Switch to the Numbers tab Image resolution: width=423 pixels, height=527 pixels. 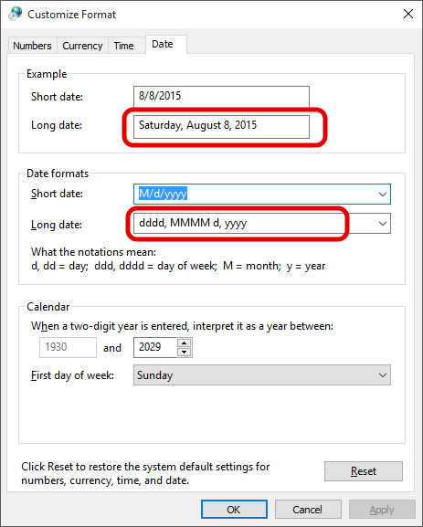coord(32,46)
